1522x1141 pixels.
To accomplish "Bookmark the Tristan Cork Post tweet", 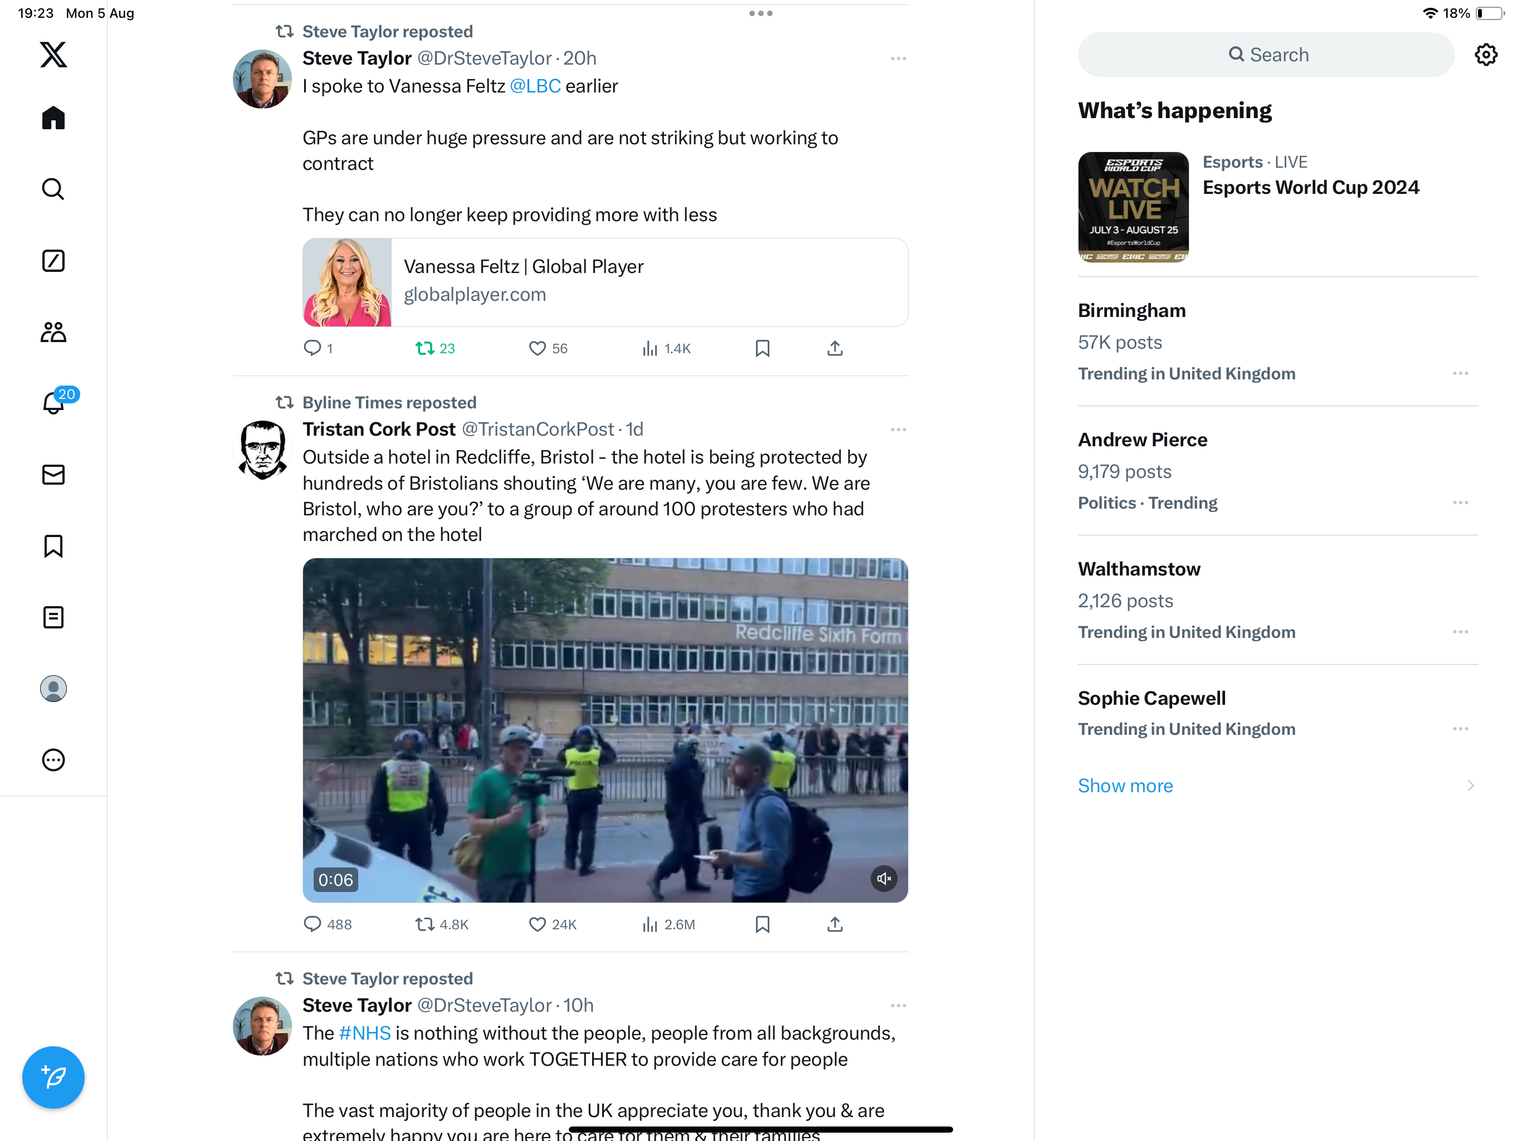I will tap(762, 924).
